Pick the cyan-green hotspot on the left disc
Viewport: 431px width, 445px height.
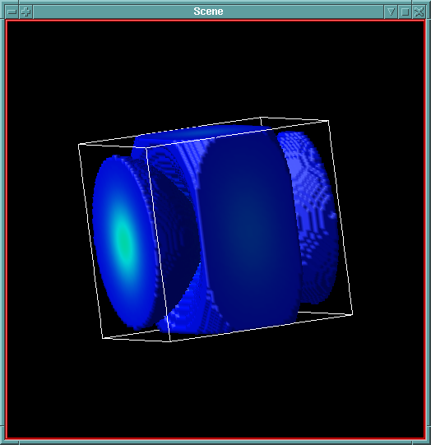pyautogui.click(x=123, y=239)
